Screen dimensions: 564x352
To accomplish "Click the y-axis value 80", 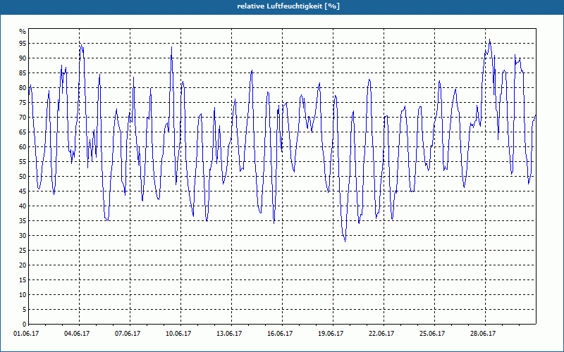I will tap(23, 87).
